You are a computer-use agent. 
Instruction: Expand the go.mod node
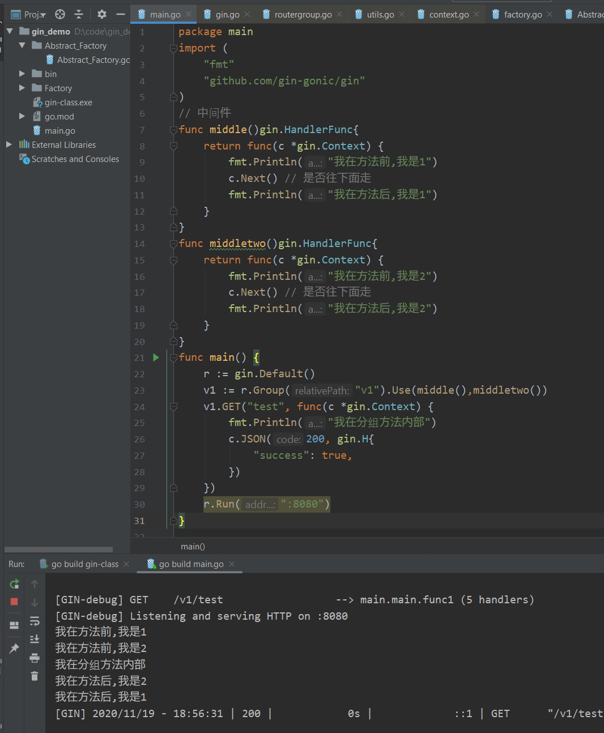pyautogui.click(x=22, y=116)
